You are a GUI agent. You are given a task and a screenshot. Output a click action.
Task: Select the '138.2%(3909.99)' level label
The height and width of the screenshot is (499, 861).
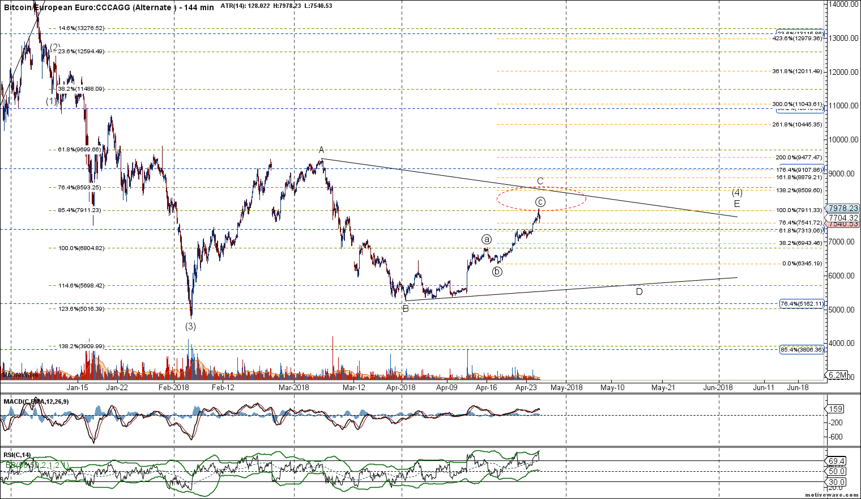coord(82,346)
